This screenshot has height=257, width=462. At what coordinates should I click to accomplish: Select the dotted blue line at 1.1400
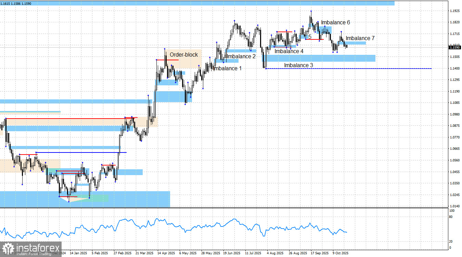[349, 69]
